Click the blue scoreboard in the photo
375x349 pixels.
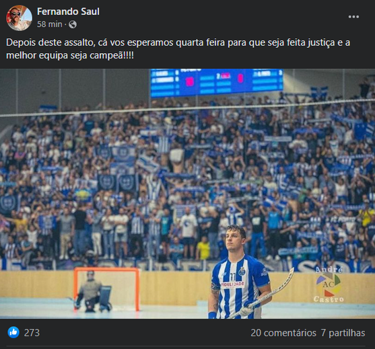tap(217, 83)
